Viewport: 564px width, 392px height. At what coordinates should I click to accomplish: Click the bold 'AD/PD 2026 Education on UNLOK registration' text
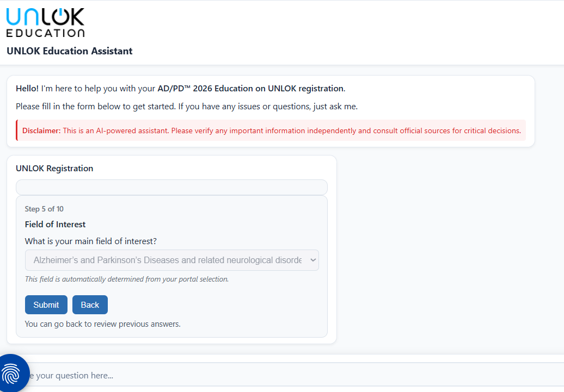(250, 89)
